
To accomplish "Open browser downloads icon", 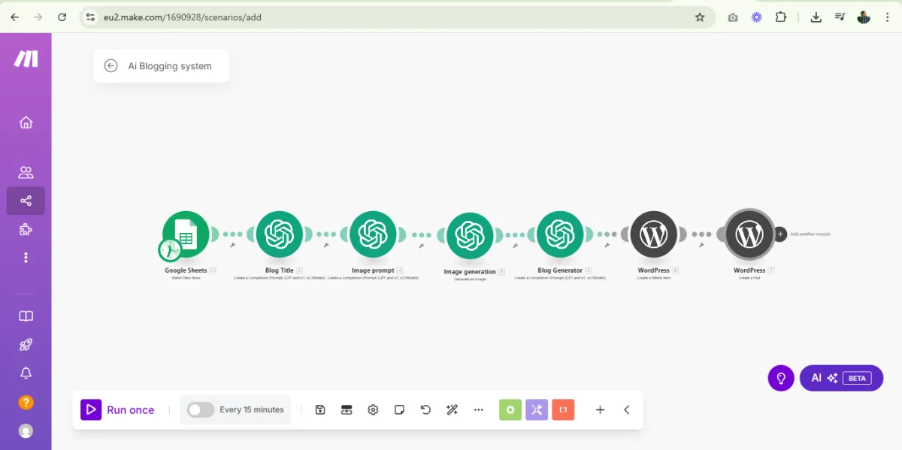I will (816, 17).
